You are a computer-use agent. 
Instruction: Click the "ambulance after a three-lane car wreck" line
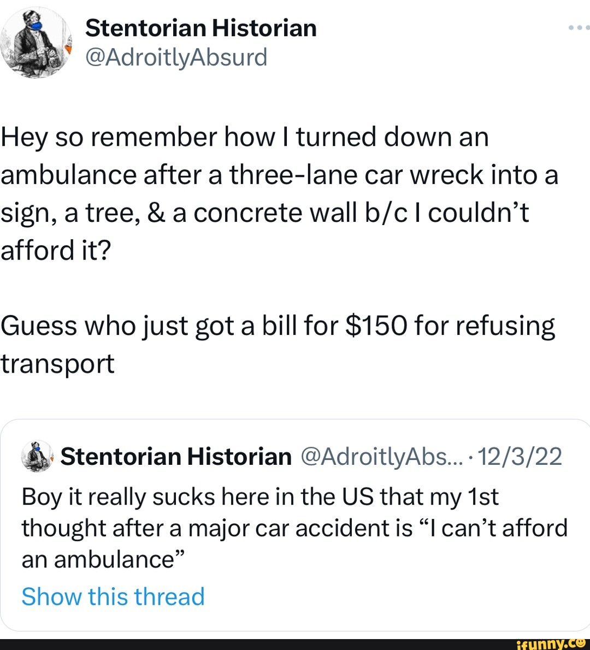pos(279,175)
